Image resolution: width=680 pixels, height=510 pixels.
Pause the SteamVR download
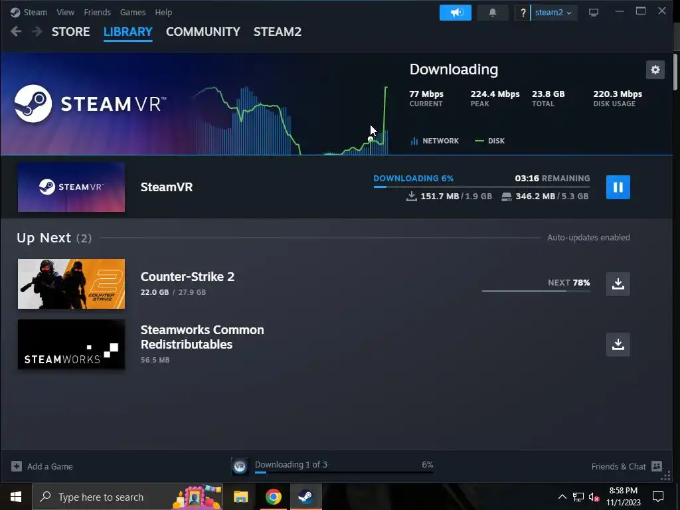pyautogui.click(x=618, y=187)
